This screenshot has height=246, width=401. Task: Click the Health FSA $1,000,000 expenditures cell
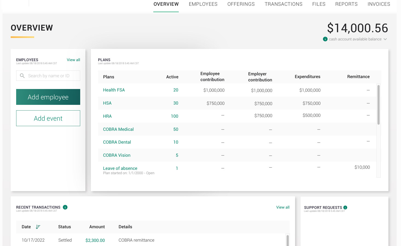coord(310,90)
